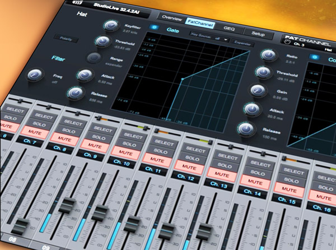The width and height of the screenshot is (336, 250).
Task: Click the Ch. 10 name label
Action: click(122, 163)
